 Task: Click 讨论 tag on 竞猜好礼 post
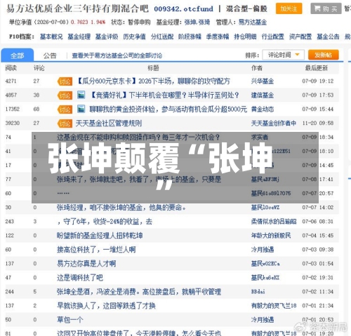(65, 95)
